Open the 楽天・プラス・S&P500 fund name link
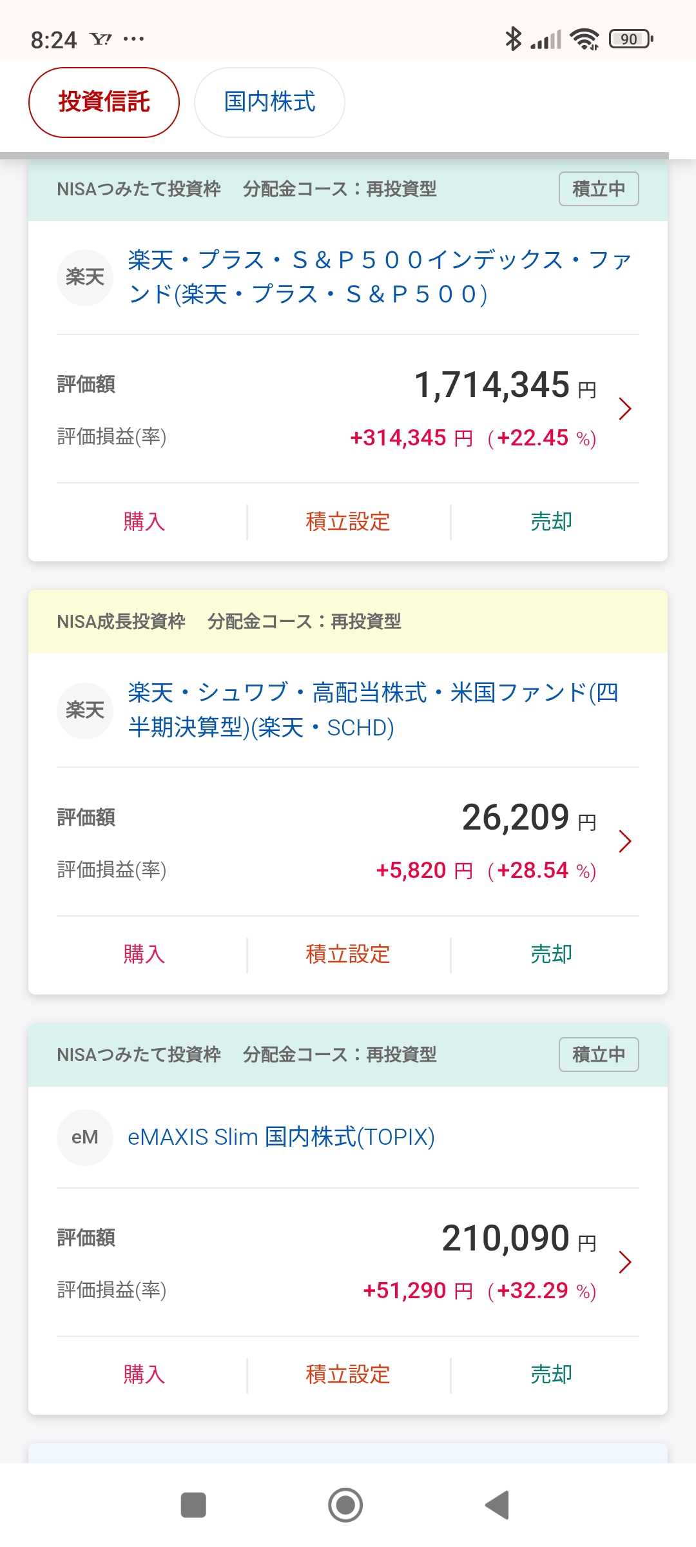Image resolution: width=696 pixels, height=1547 pixels. pyautogui.click(x=379, y=277)
